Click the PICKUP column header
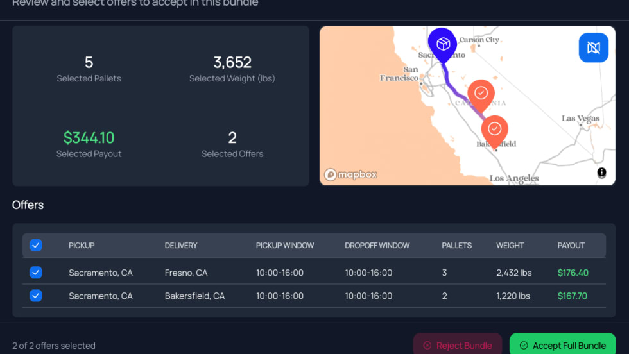Screen dimensions: 629x354 pos(82,245)
